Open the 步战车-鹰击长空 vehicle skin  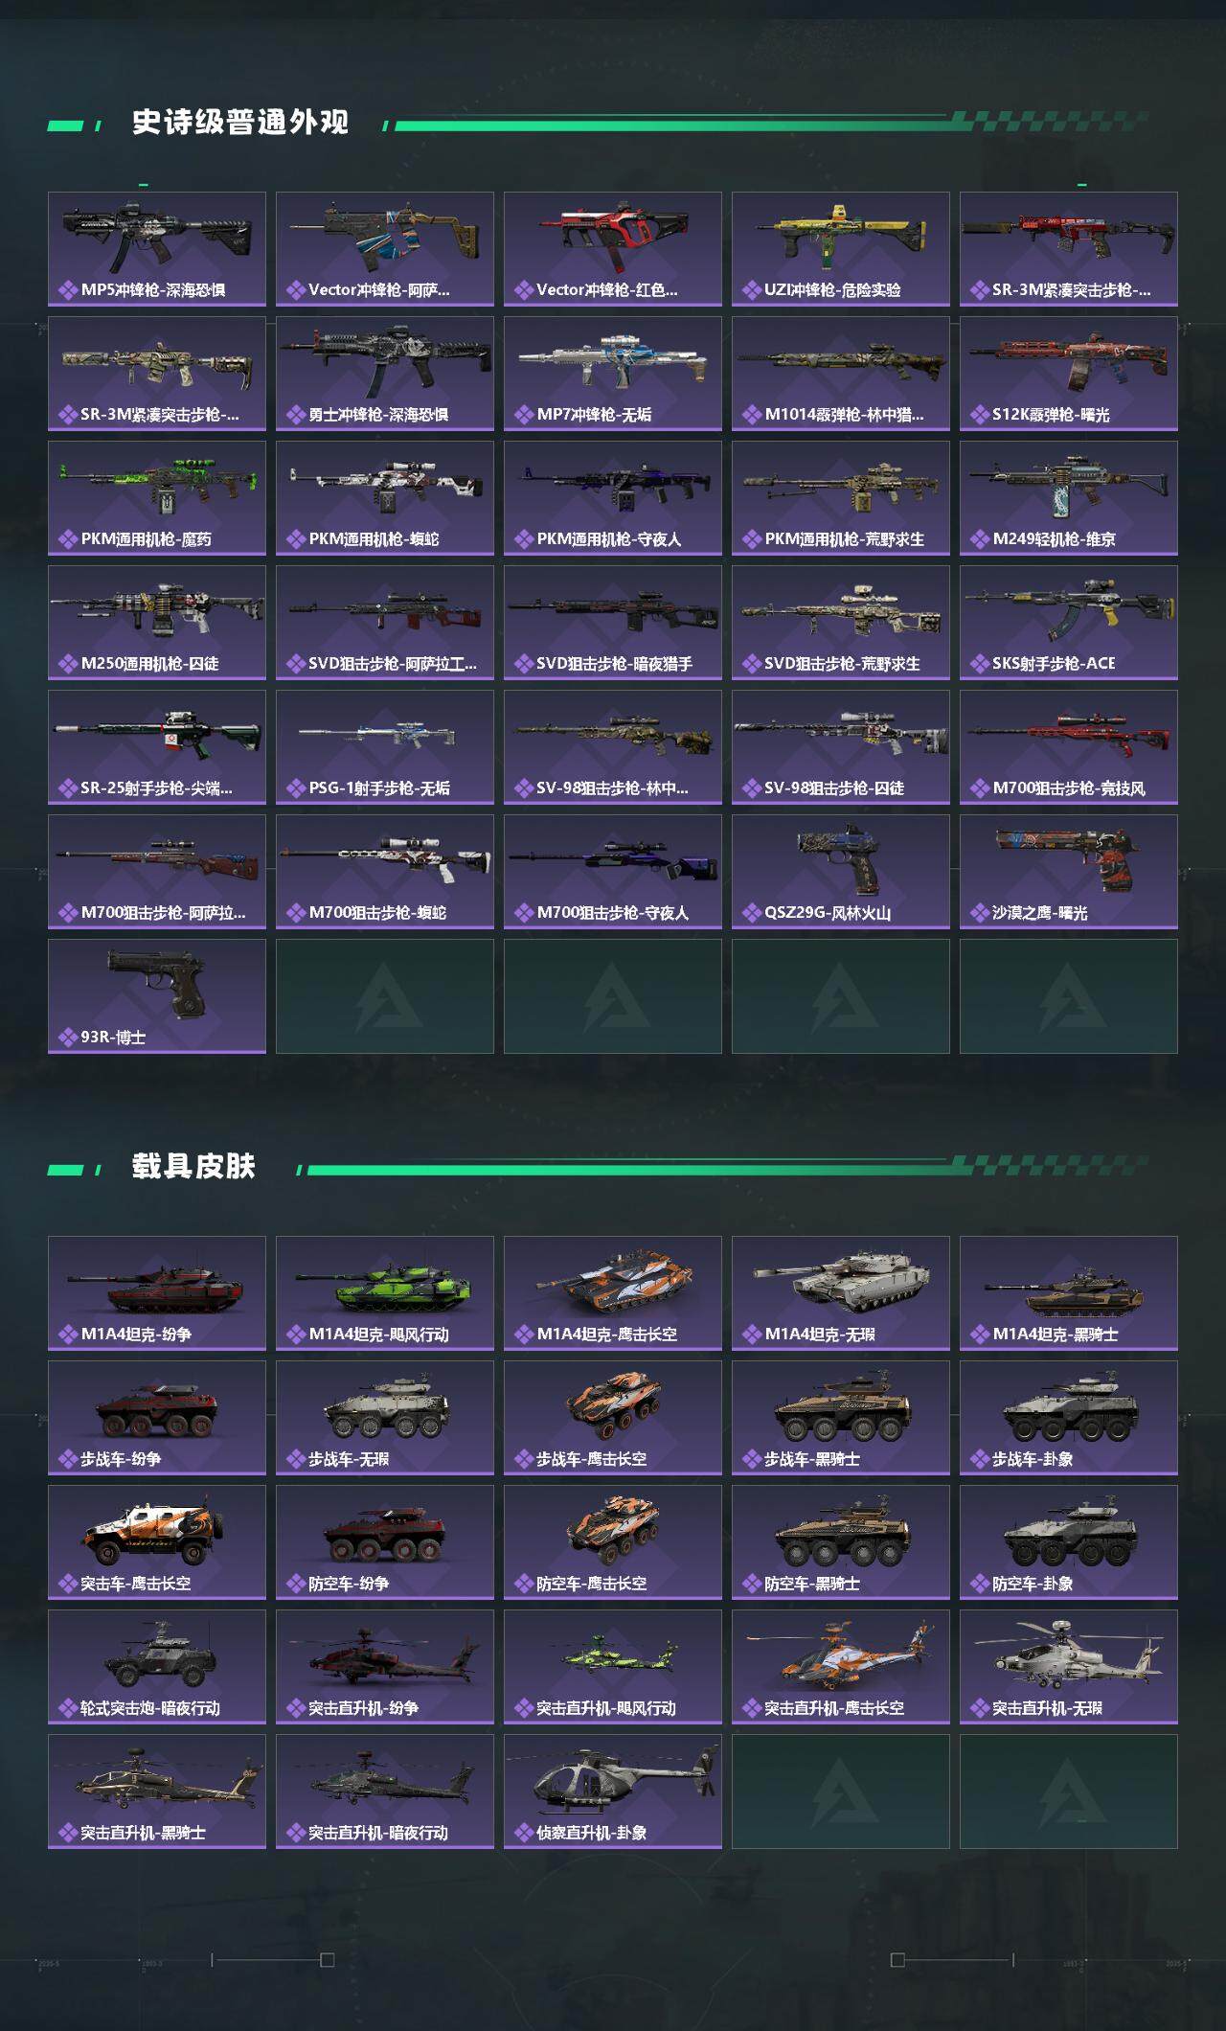coord(613,1418)
